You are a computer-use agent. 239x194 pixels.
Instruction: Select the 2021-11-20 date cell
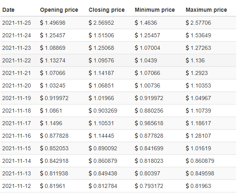click(16, 85)
